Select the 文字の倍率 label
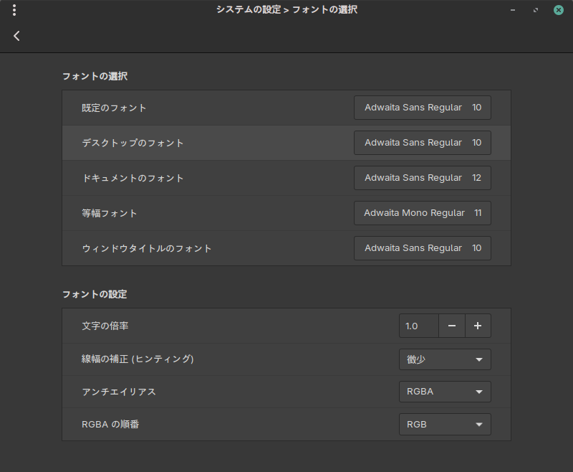 [105, 326]
